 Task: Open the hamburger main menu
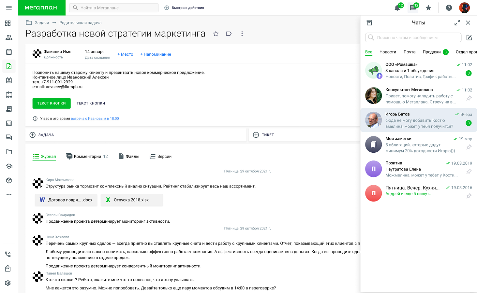pos(9,7)
